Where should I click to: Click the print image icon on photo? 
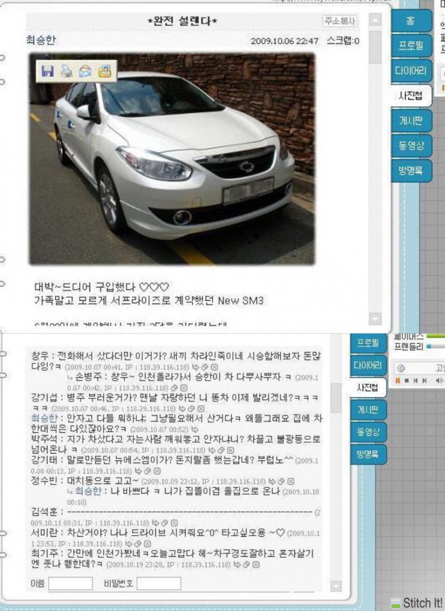[66, 71]
